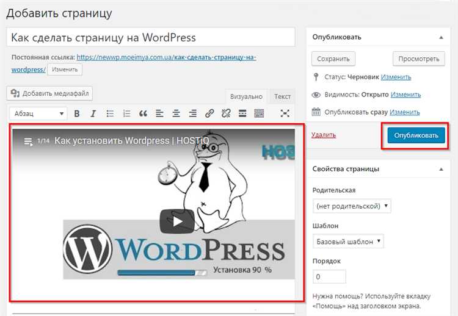
Task: Align text to center
Action: click(176, 113)
